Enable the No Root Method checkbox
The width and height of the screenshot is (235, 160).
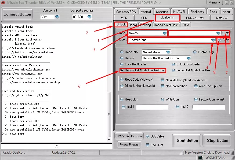pos(162,86)
